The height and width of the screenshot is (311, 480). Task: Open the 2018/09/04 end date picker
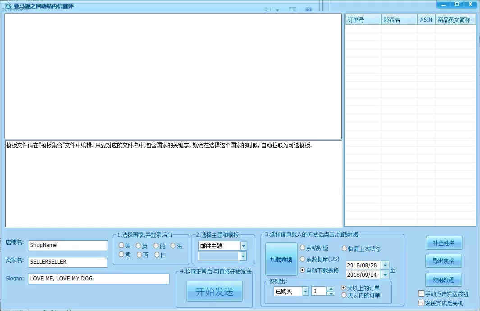pyautogui.click(x=385, y=274)
